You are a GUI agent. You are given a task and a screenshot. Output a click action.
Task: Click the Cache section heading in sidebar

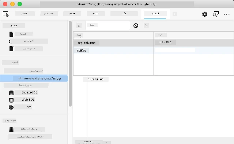[x=9, y=121]
